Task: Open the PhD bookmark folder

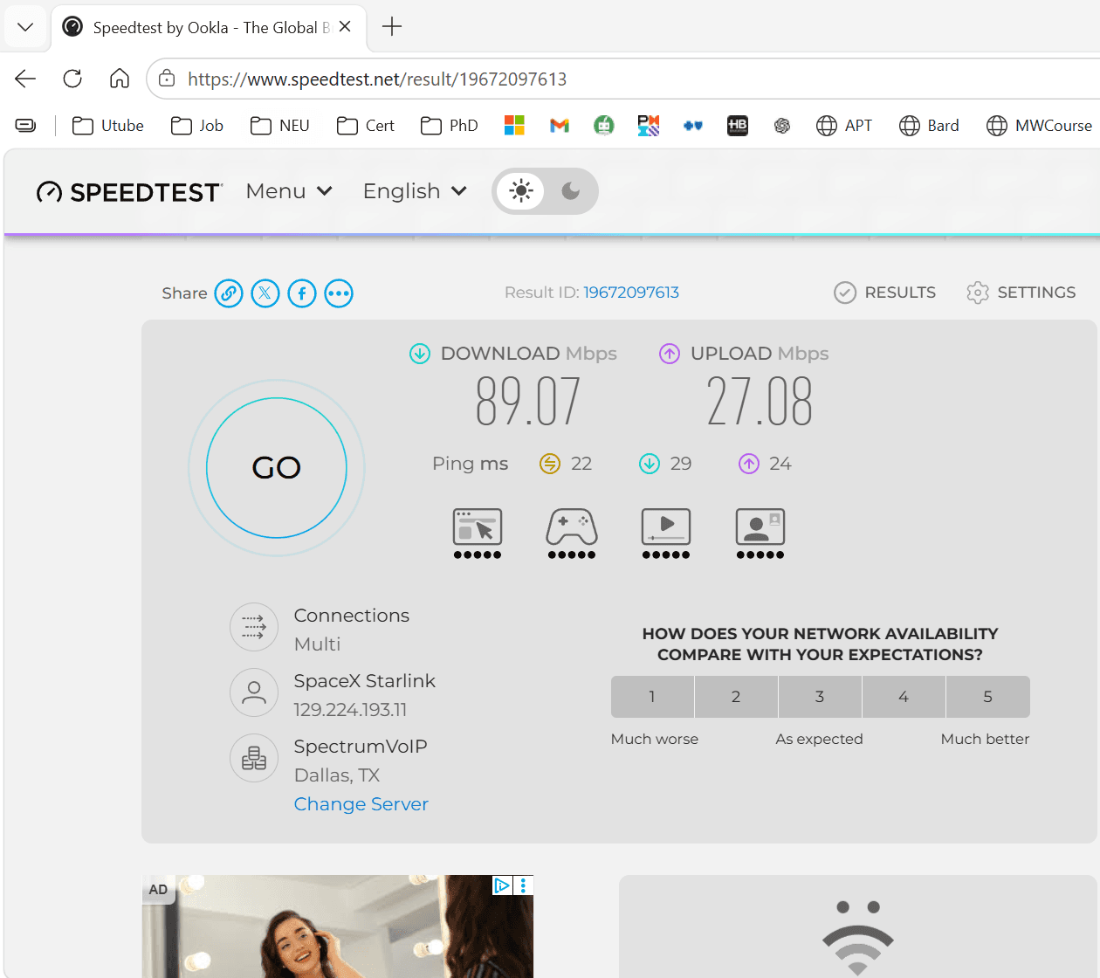Action: click(x=450, y=126)
